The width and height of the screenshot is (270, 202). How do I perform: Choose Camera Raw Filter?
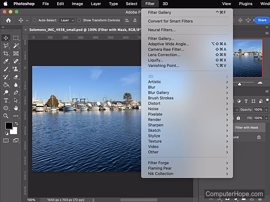coord(187,49)
